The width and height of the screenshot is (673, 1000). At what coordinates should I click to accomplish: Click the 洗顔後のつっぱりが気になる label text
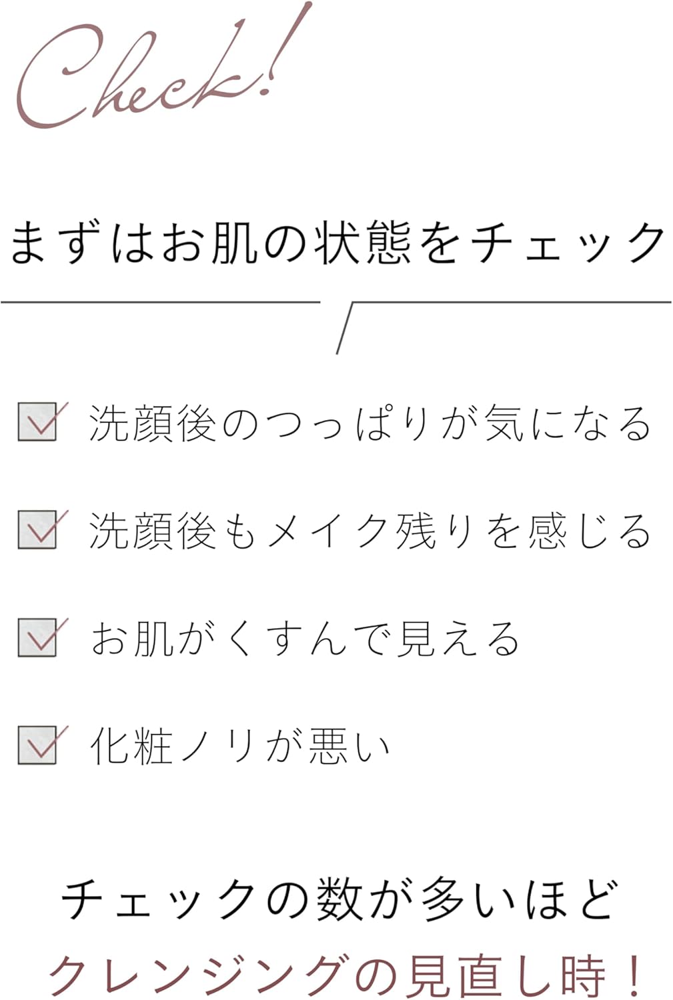[369, 424]
